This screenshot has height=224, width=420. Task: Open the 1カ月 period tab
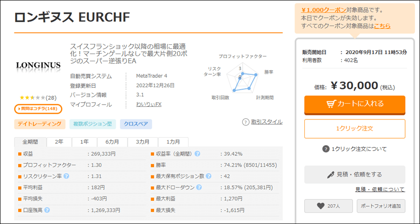point(173,142)
